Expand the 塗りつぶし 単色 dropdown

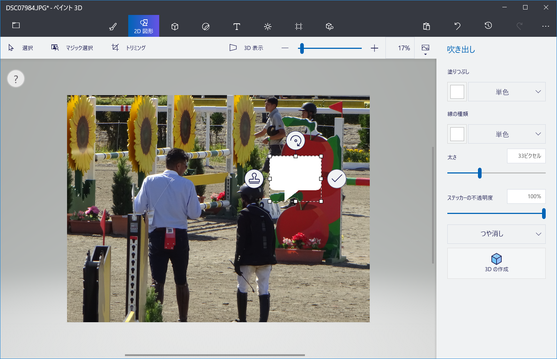coord(507,92)
